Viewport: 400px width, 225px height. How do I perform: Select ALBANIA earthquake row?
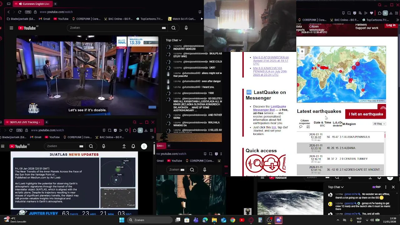(340, 148)
